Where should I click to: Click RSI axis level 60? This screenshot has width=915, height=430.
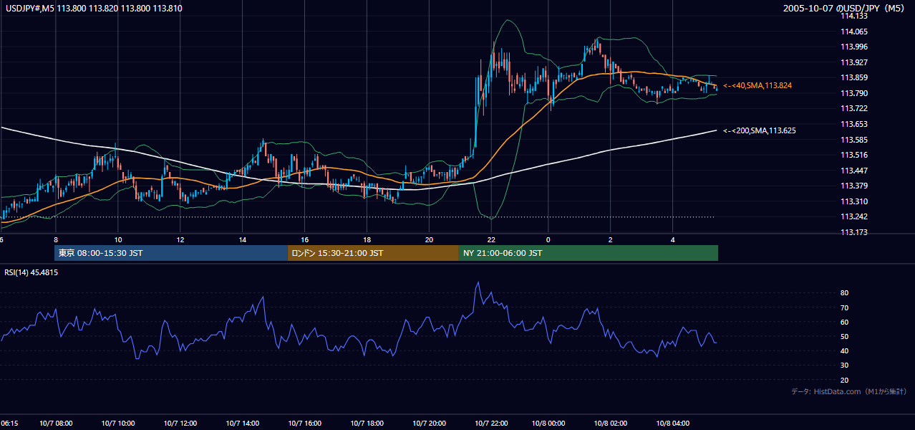[x=845, y=322]
